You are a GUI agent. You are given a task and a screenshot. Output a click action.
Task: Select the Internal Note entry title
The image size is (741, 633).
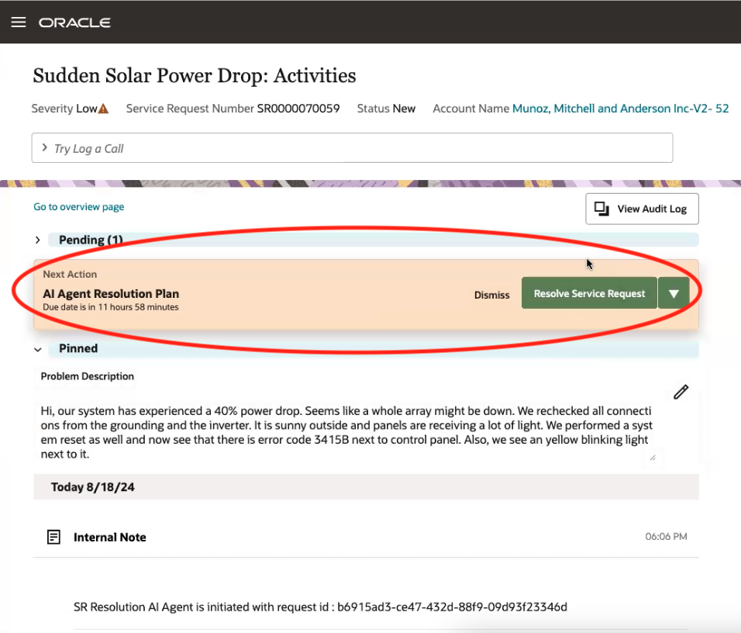109,538
